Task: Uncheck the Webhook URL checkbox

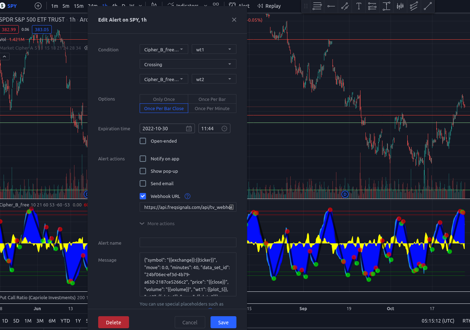Action: click(143, 196)
